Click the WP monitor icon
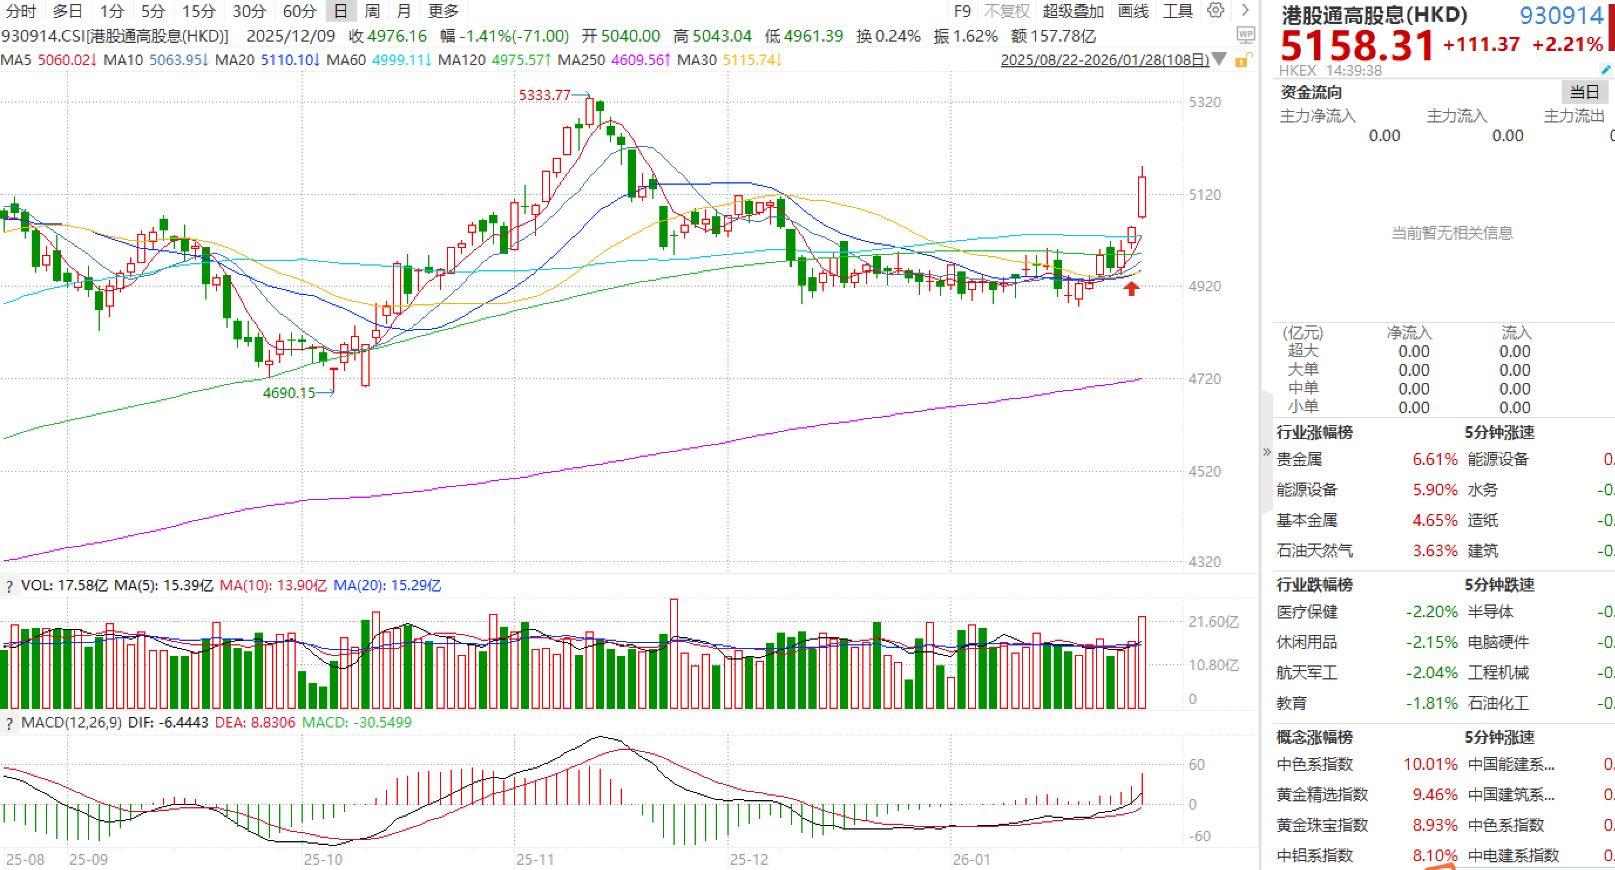The image size is (1615, 870). (x=1245, y=35)
